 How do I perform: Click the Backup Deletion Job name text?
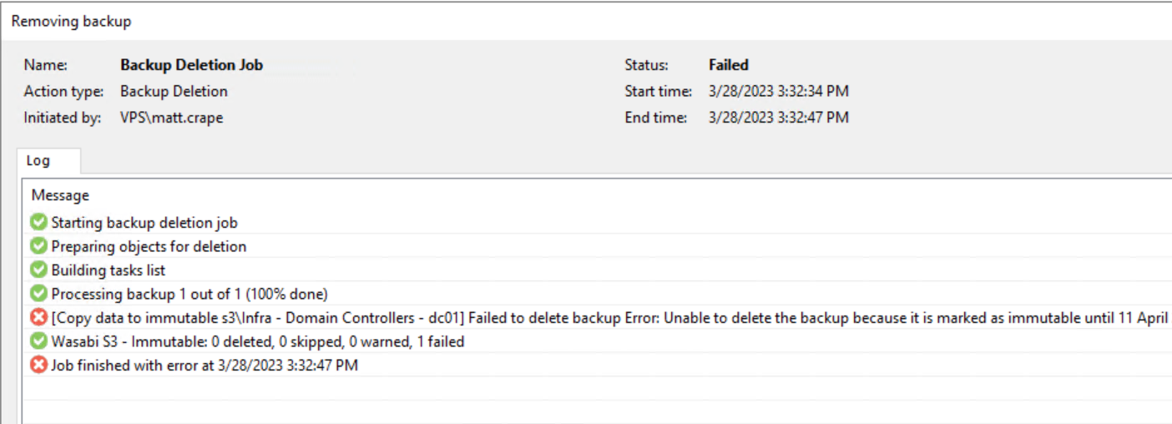[192, 65]
